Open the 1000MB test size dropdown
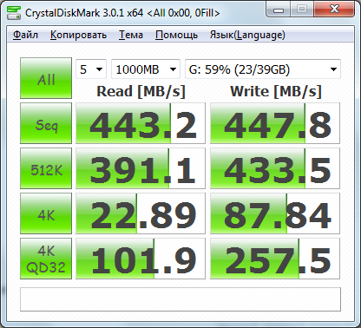This screenshot has height=328, width=361. point(146,69)
